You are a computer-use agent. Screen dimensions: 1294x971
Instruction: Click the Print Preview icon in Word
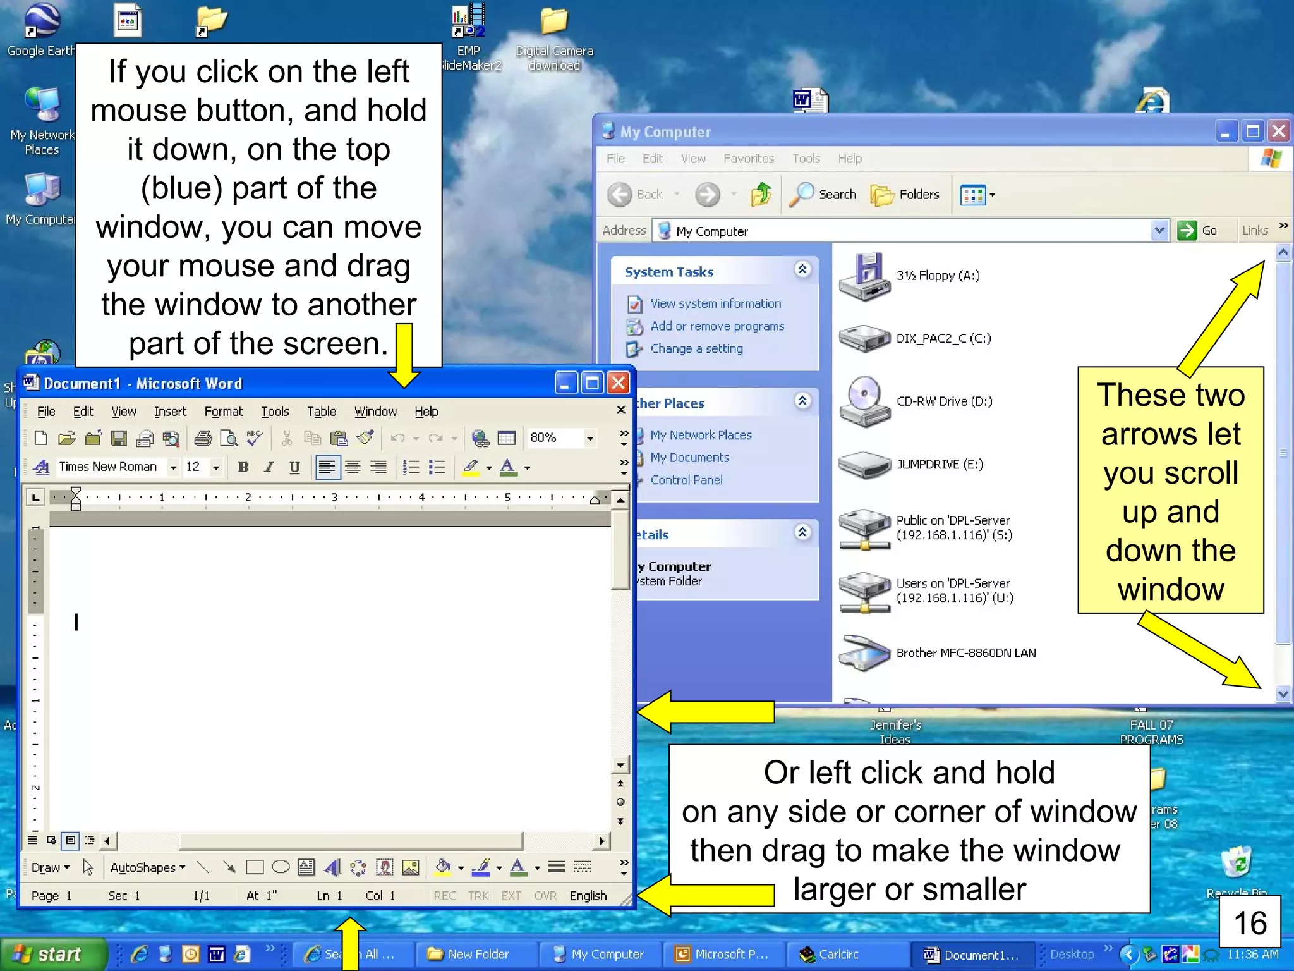click(229, 437)
